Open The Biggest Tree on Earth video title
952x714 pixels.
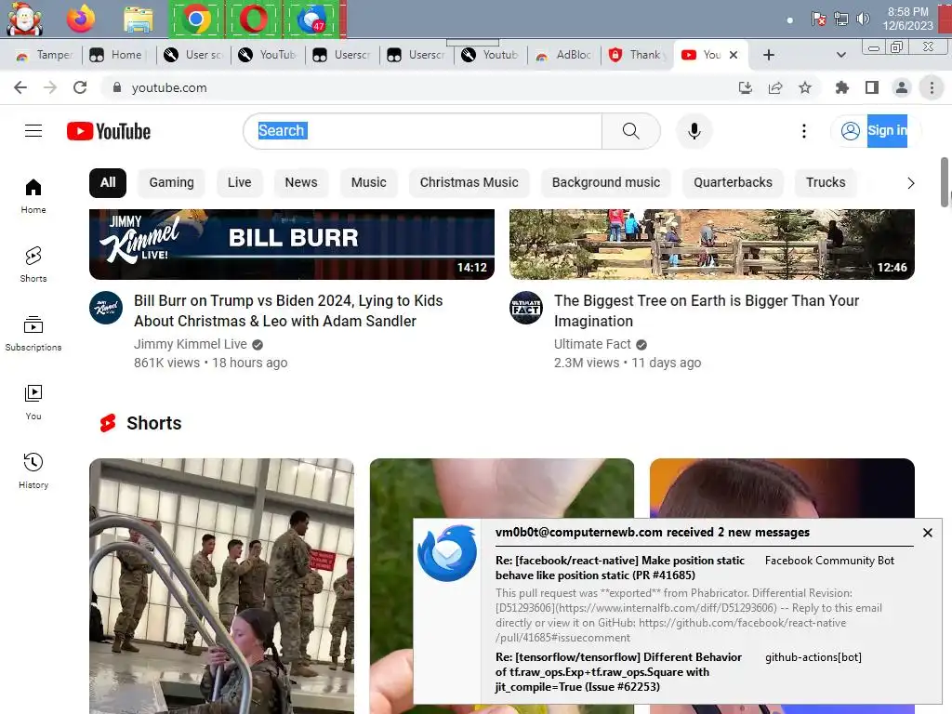coord(707,311)
